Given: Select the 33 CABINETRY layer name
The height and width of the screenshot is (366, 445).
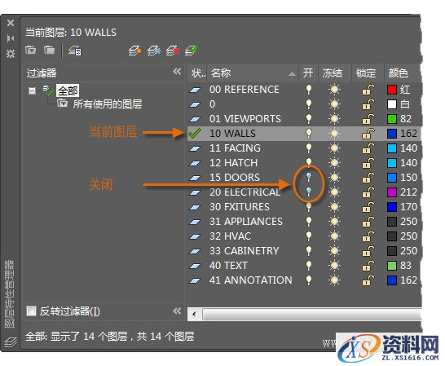Looking at the screenshot, I should [244, 251].
